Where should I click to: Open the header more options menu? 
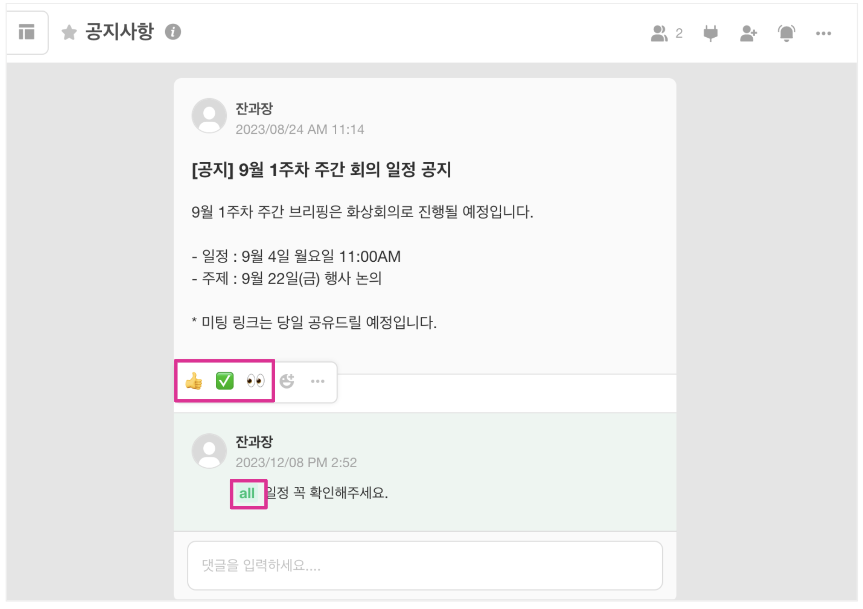[x=823, y=33]
